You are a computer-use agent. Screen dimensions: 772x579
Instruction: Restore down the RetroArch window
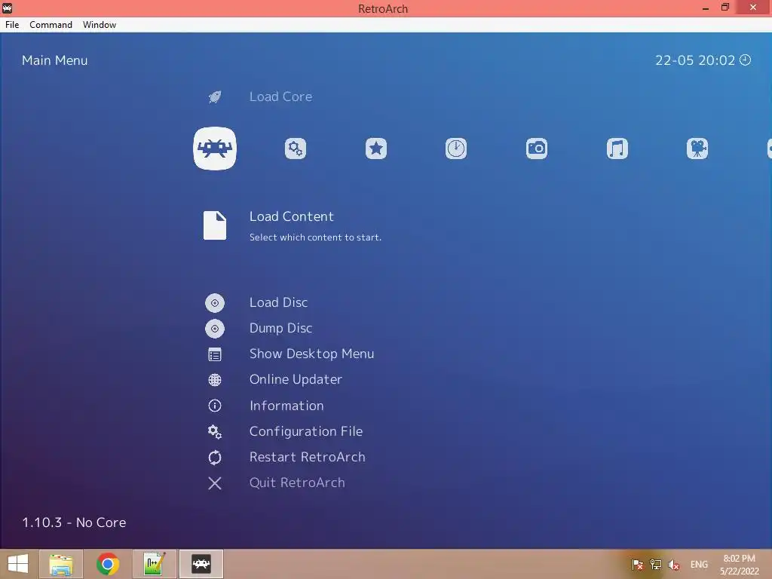pos(725,7)
